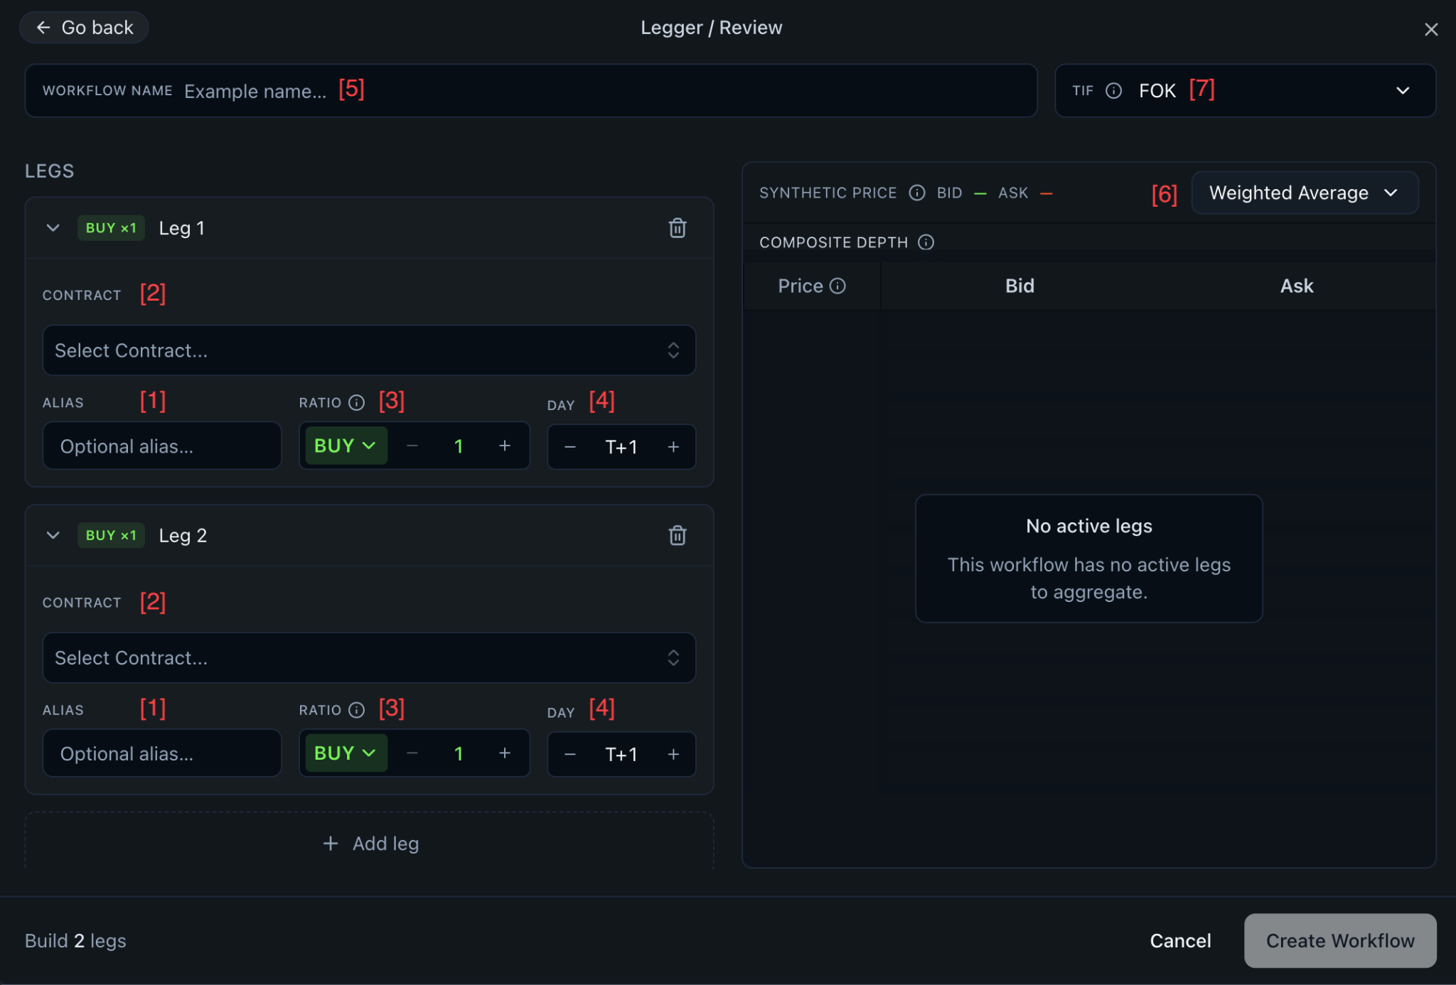Focus Leg 2 Optional alias field

point(162,753)
